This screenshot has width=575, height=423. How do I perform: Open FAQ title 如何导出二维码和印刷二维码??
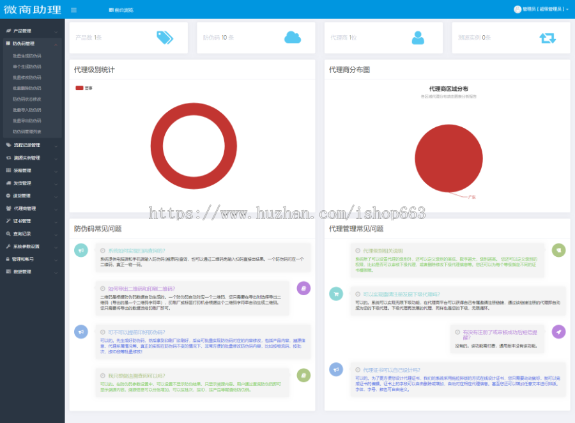(142, 289)
